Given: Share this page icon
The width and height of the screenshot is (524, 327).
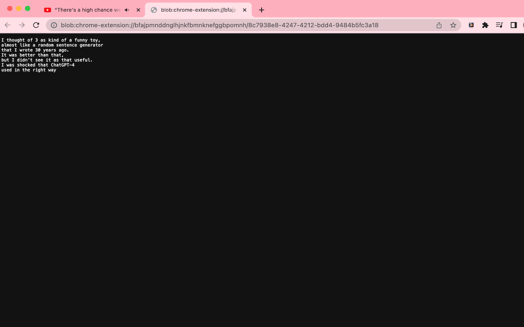Looking at the screenshot, I should [439, 25].
